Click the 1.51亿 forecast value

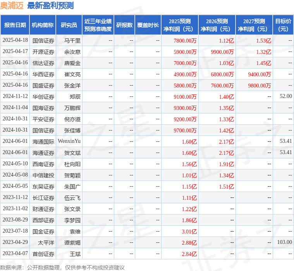pyautogui.click(x=227, y=187)
